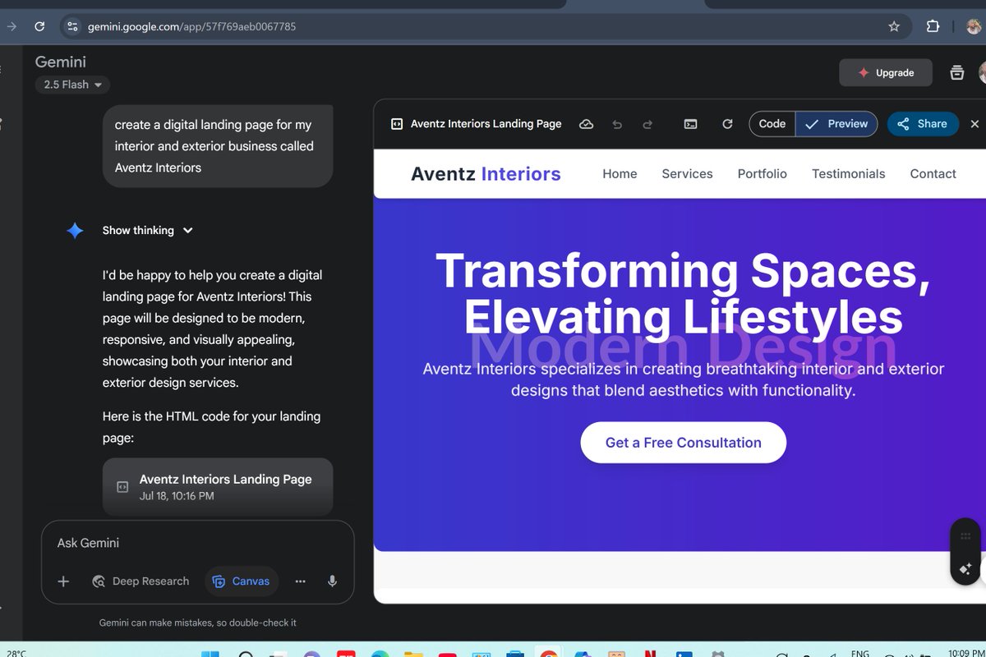The image size is (986, 657).
Task: Close the canvas panel
Action: (975, 124)
